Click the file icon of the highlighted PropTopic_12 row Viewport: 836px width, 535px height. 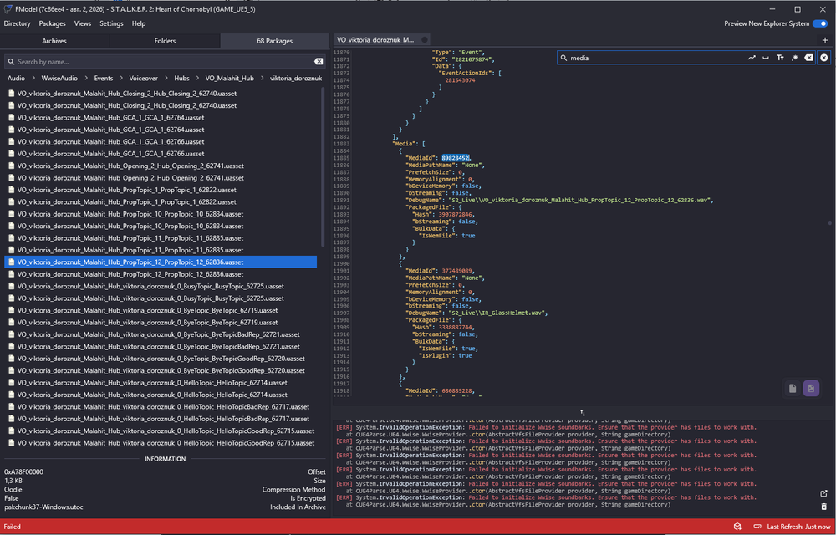11,262
